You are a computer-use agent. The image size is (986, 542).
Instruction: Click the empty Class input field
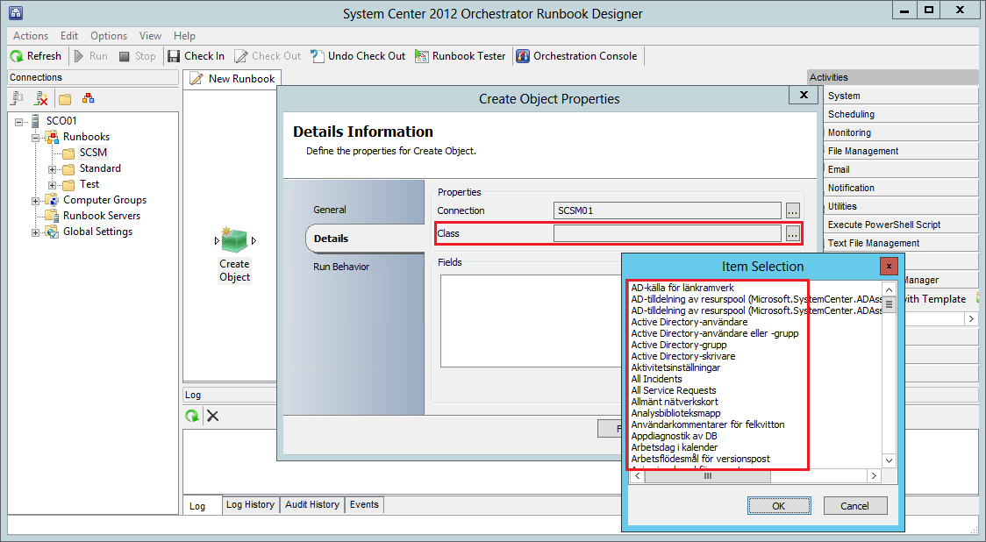pyautogui.click(x=668, y=233)
